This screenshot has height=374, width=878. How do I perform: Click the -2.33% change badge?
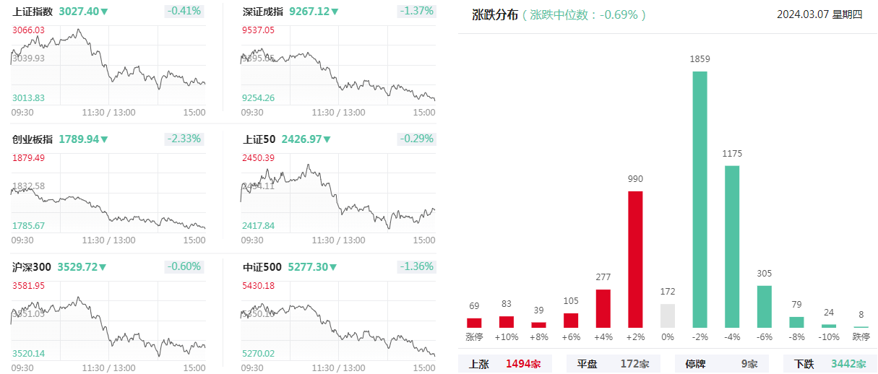pyautogui.click(x=185, y=139)
